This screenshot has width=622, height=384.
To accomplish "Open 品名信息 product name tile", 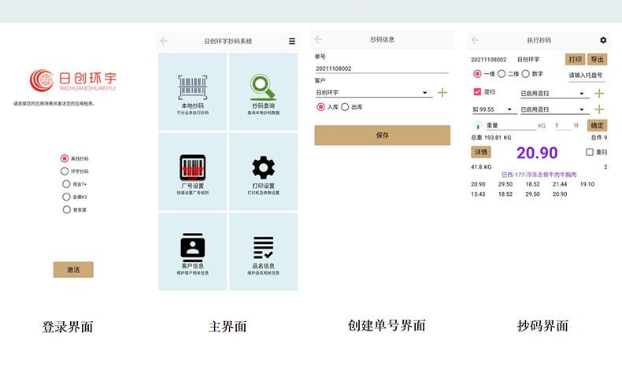I will [263, 252].
